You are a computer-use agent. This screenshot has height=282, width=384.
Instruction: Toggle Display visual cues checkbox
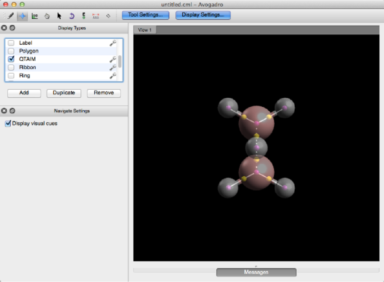[8, 124]
